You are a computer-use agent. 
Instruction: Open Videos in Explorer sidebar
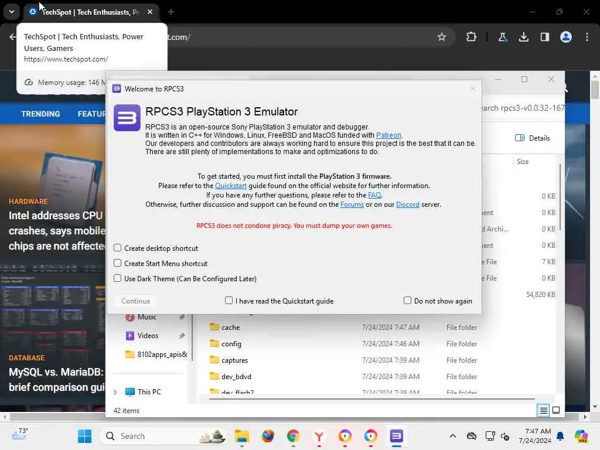click(148, 336)
